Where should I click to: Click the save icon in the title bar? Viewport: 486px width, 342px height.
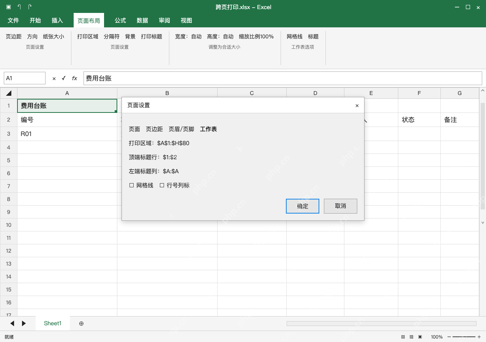pyautogui.click(x=8, y=7)
